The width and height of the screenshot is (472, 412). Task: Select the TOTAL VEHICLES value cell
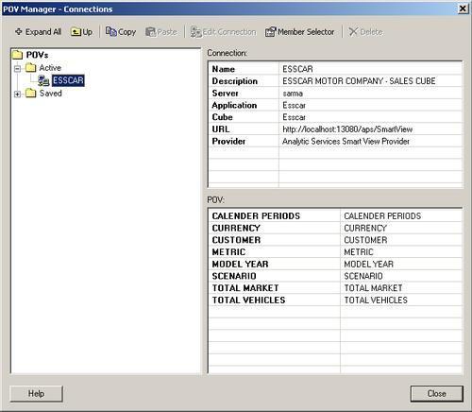401,300
